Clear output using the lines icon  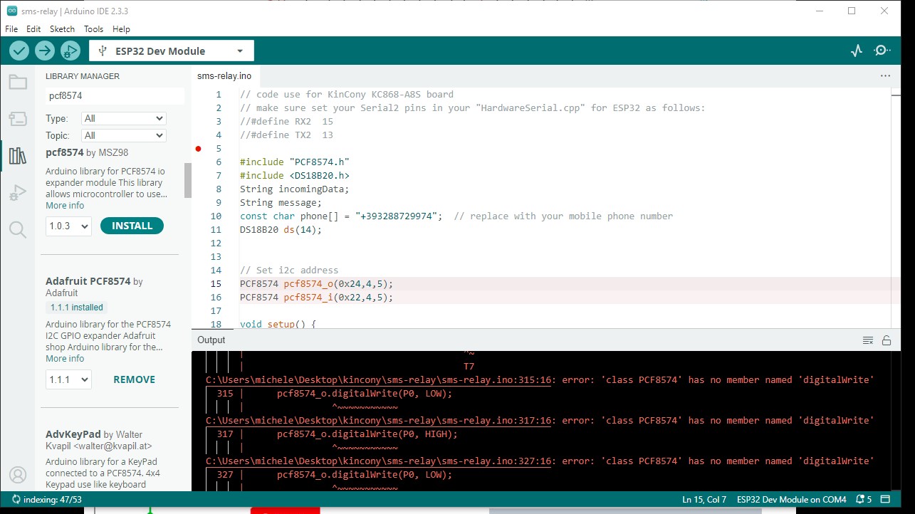click(x=868, y=340)
